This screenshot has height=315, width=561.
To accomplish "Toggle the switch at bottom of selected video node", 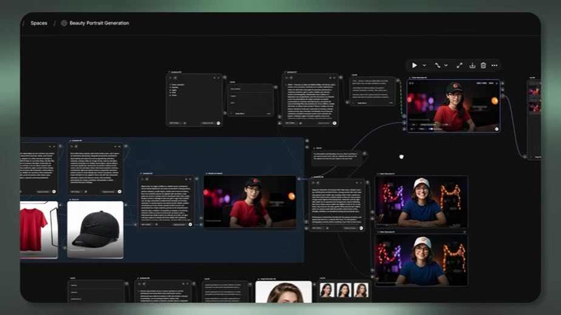I will point(431,129).
